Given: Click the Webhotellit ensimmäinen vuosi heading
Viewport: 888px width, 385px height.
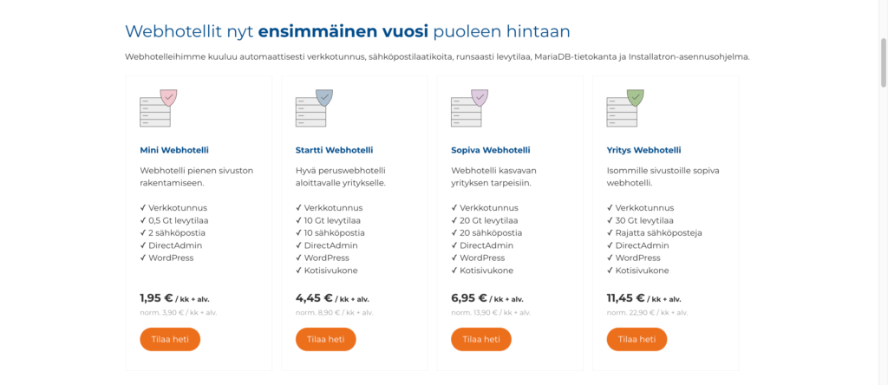Looking at the screenshot, I should 347,31.
